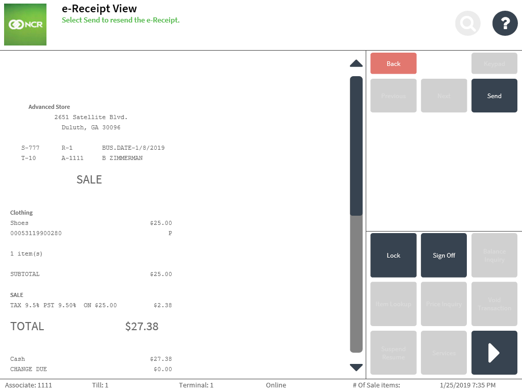
Task: Click the receipt scrollbar thumb
Action: point(356,146)
